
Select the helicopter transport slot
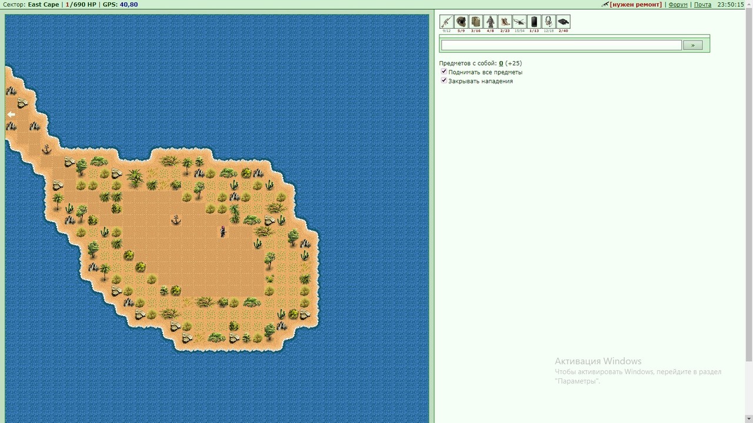tap(519, 22)
